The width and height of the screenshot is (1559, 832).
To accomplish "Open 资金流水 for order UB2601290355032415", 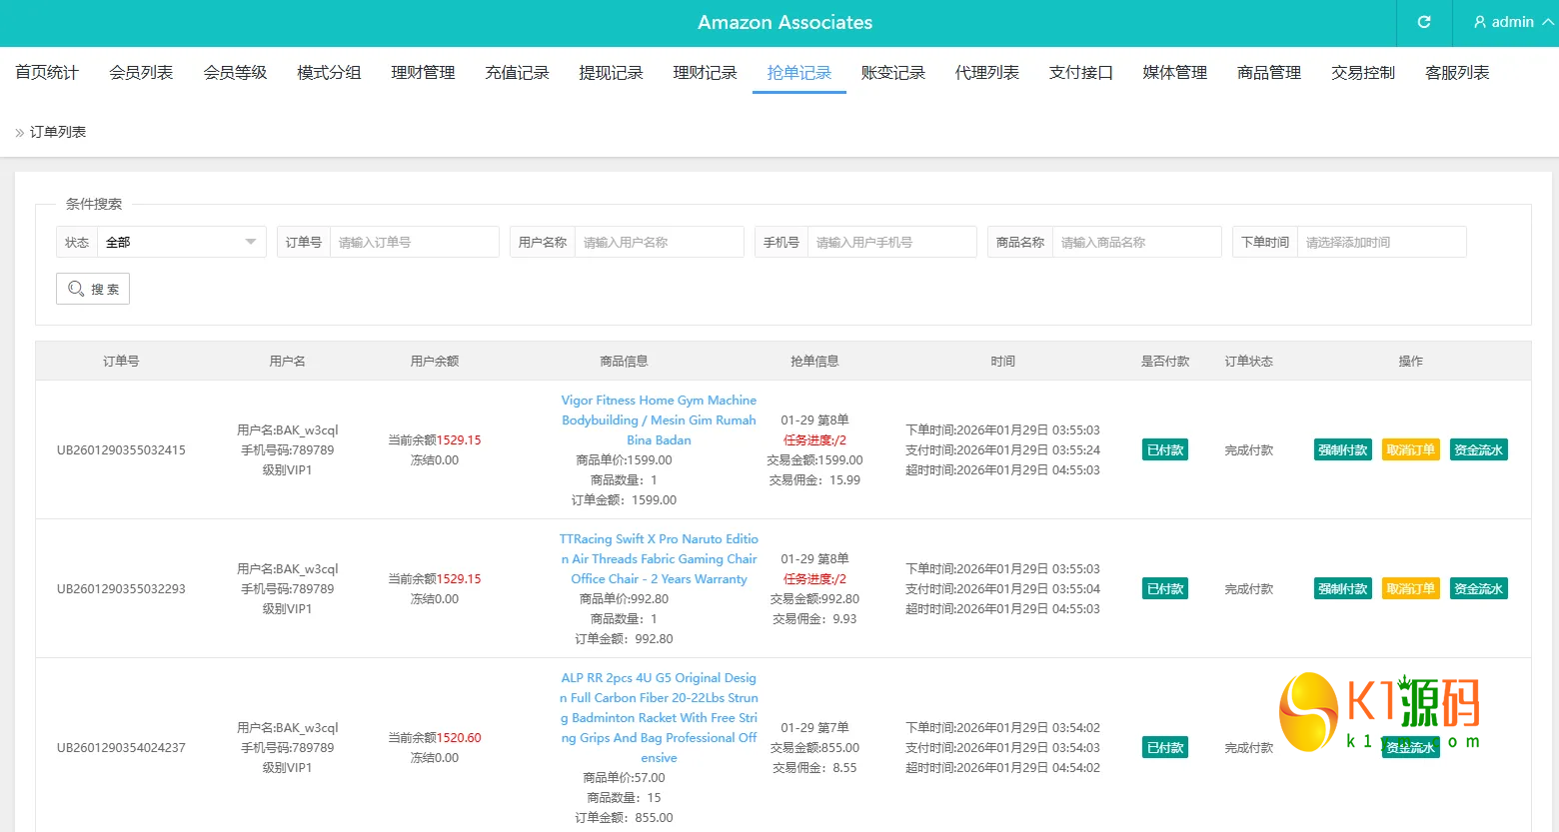I will [1478, 449].
